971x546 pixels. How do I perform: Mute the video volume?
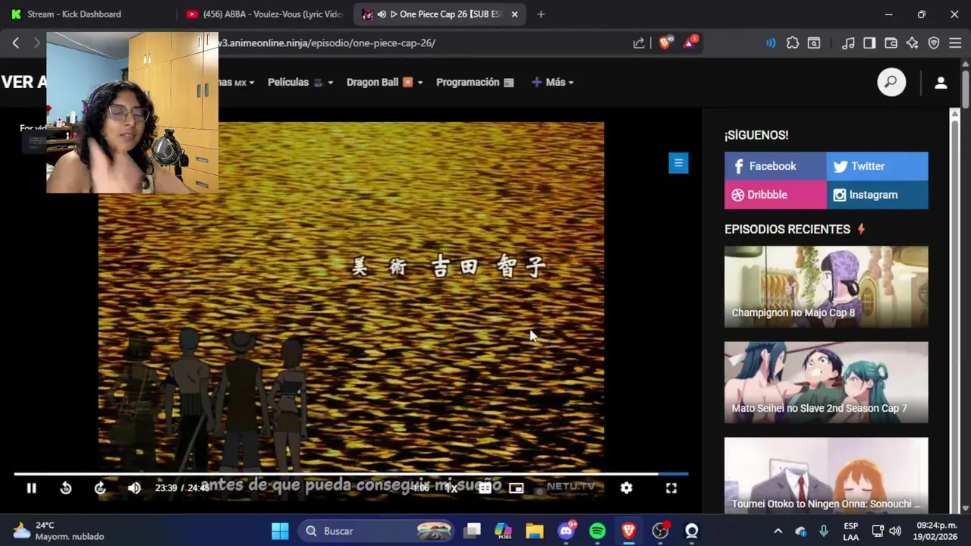tap(134, 488)
